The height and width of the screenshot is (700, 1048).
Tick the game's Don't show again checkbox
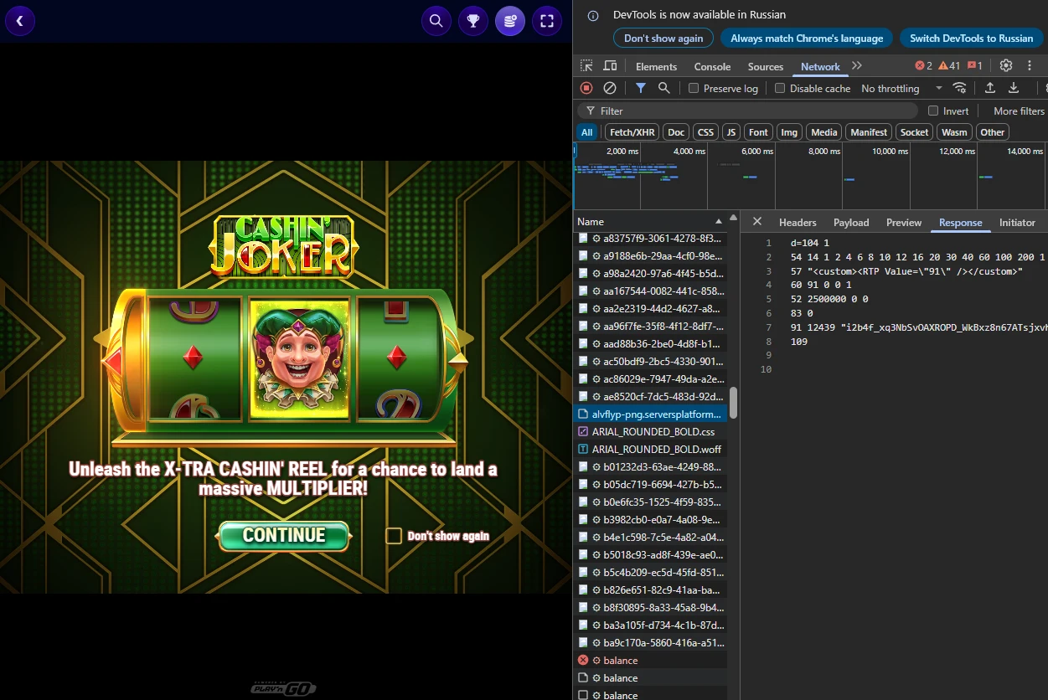click(393, 536)
